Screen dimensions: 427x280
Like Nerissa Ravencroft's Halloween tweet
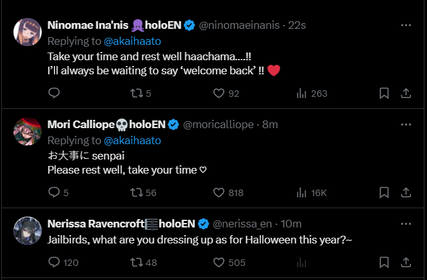pos(219,262)
